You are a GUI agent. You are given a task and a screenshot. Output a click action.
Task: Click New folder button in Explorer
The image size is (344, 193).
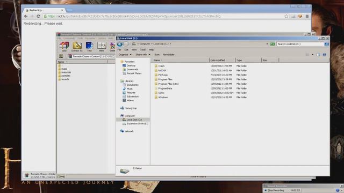[x=169, y=55]
